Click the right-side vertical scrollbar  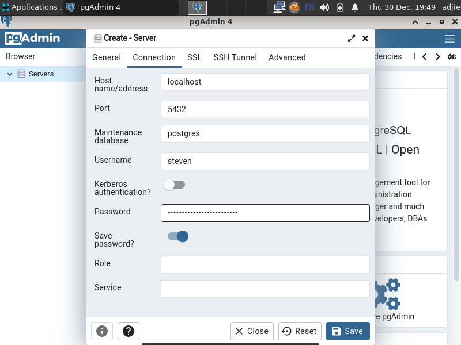(456, 175)
